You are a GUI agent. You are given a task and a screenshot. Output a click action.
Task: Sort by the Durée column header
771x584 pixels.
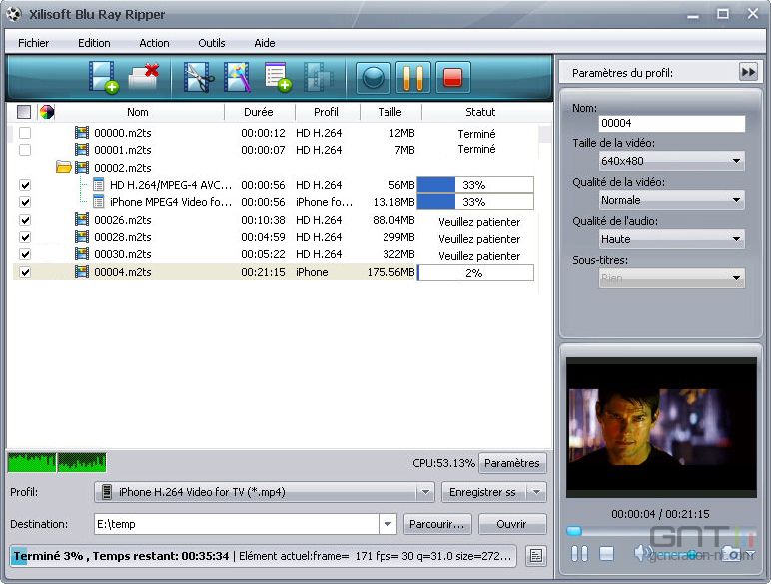click(x=259, y=112)
